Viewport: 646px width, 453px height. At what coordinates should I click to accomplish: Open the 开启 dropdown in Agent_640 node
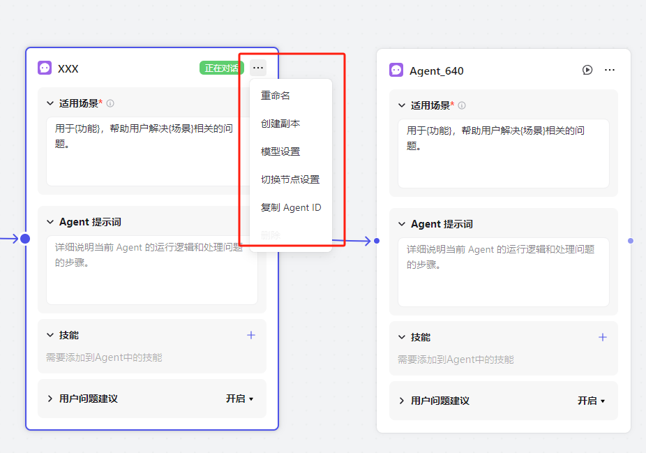coord(591,401)
